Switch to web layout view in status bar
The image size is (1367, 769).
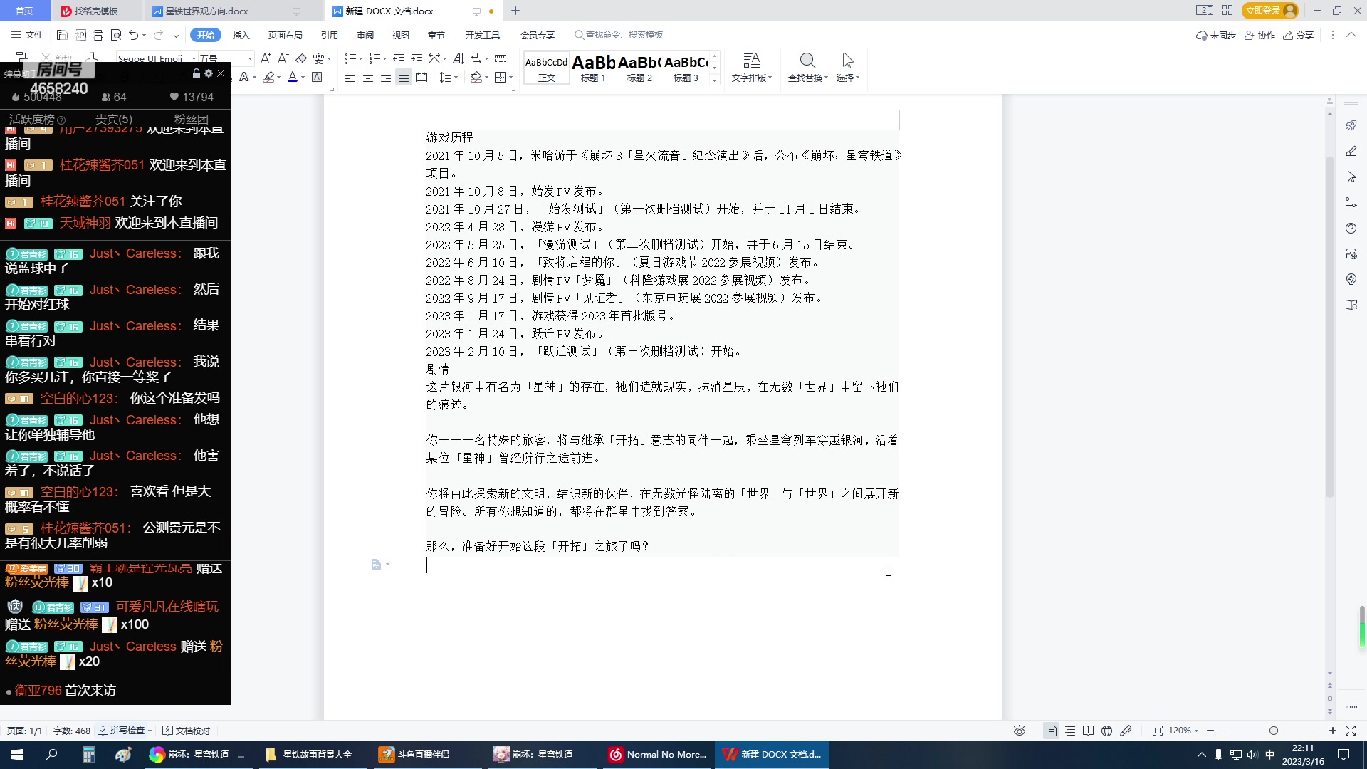pyautogui.click(x=1107, y=731)
